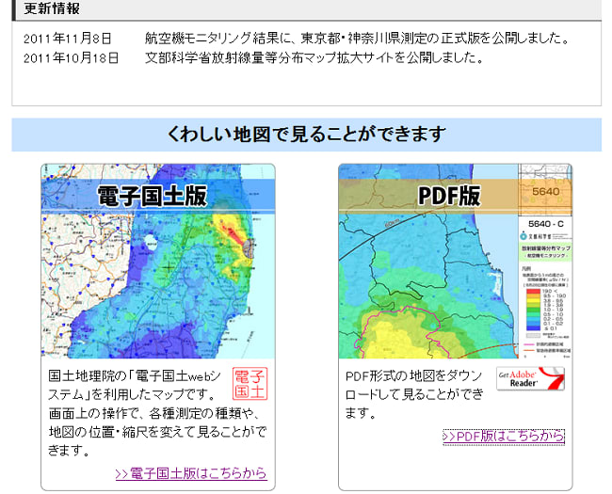Image resolution: width=612 pixels, height=494 pixels.
Task: Click the red 電子国土 stamp logo
Action: pos(250,384)
